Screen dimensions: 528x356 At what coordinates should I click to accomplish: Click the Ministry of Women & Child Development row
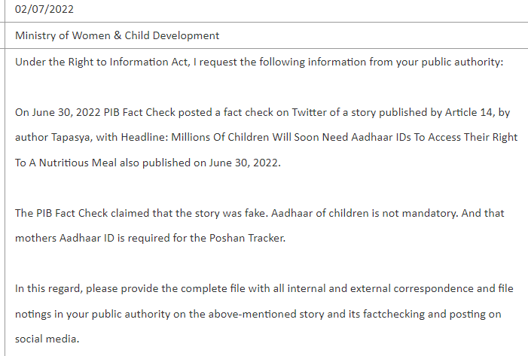117,35
